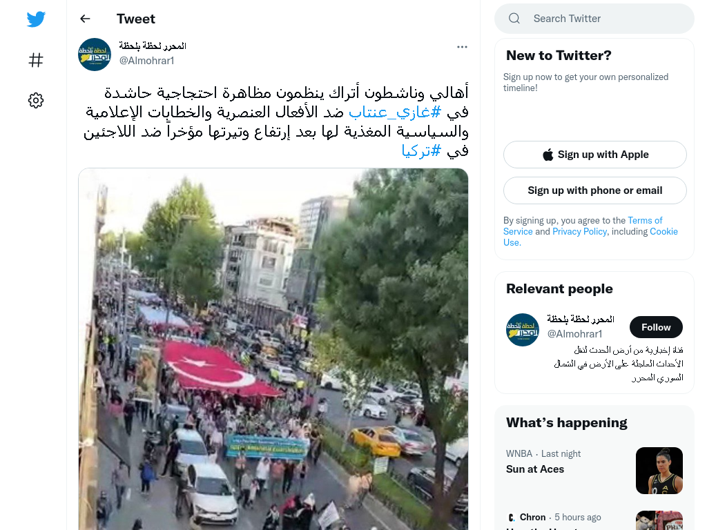Click the Turkey Arabic hashtag in tweet
707x530 pixels.
(421, 150)
